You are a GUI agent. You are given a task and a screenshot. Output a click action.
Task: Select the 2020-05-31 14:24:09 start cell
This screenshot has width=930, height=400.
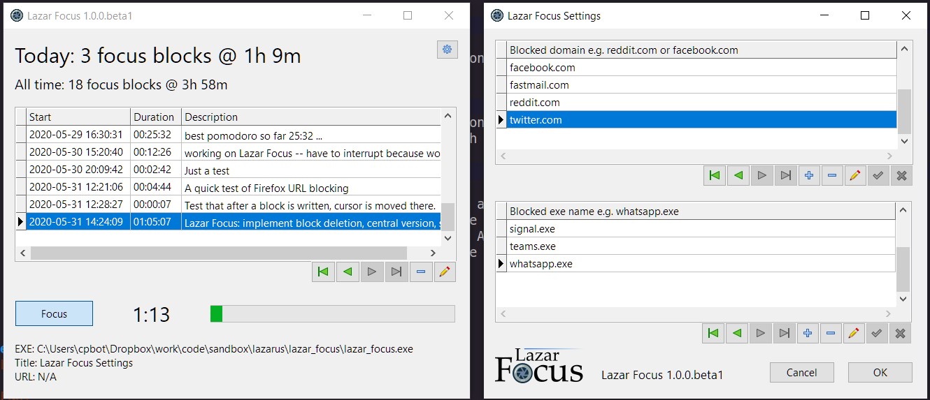[x=78, y=223]
